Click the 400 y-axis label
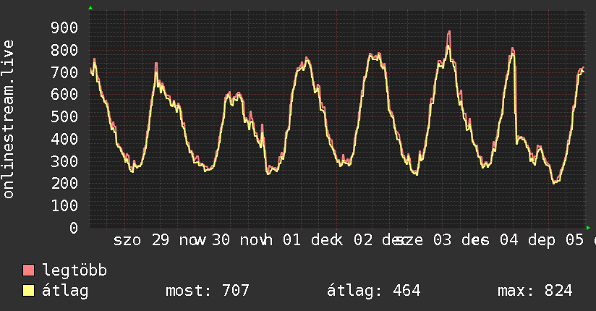The height and width of the screenshot is (311, 596). 64,139
